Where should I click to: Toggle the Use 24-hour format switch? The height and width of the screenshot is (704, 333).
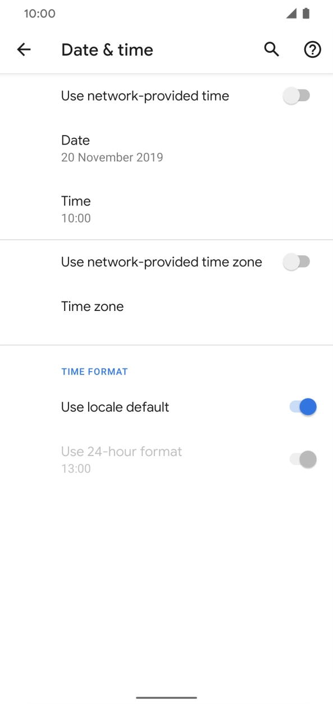(303, 459)
